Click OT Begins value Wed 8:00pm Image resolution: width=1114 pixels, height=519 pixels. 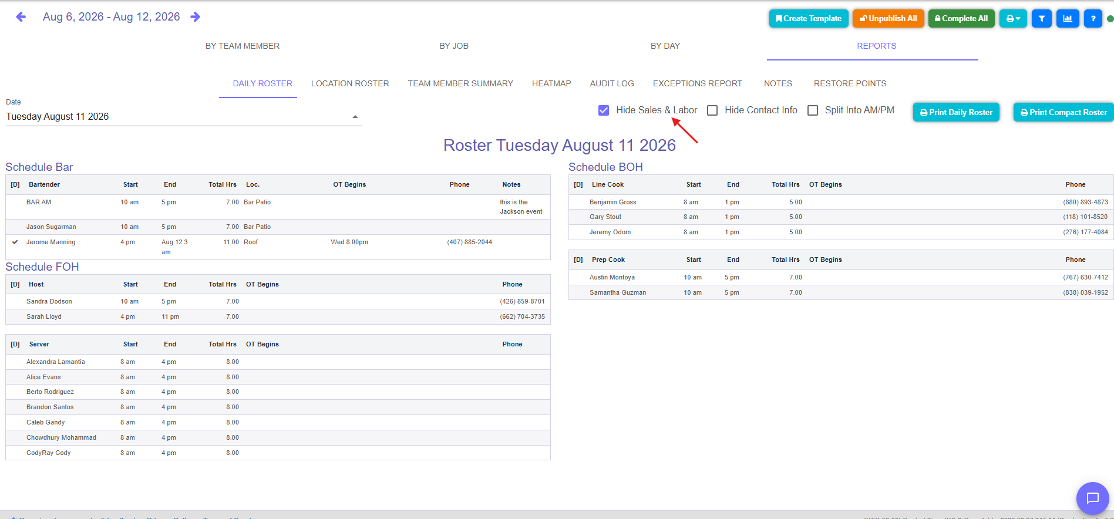click(349, 242)
